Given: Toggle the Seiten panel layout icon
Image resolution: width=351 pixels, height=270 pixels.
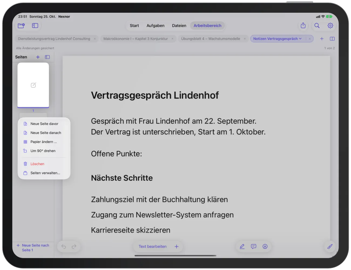Looking at the screenshot, I should pyautogui.click(x=47, y=57).
